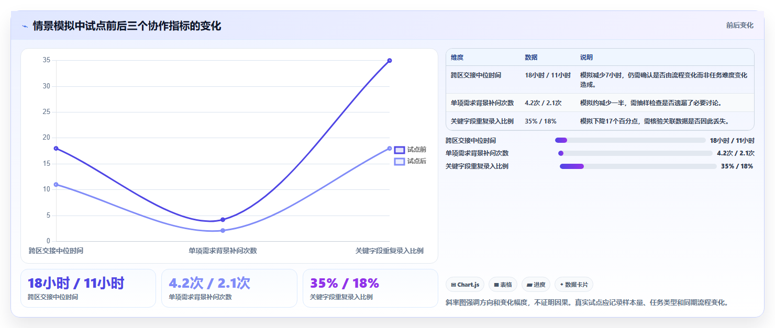Click the progress value 4.2次 / 2.1次 at bar end
The height and width of the screenshot is (328, 775).
[736, 153]
